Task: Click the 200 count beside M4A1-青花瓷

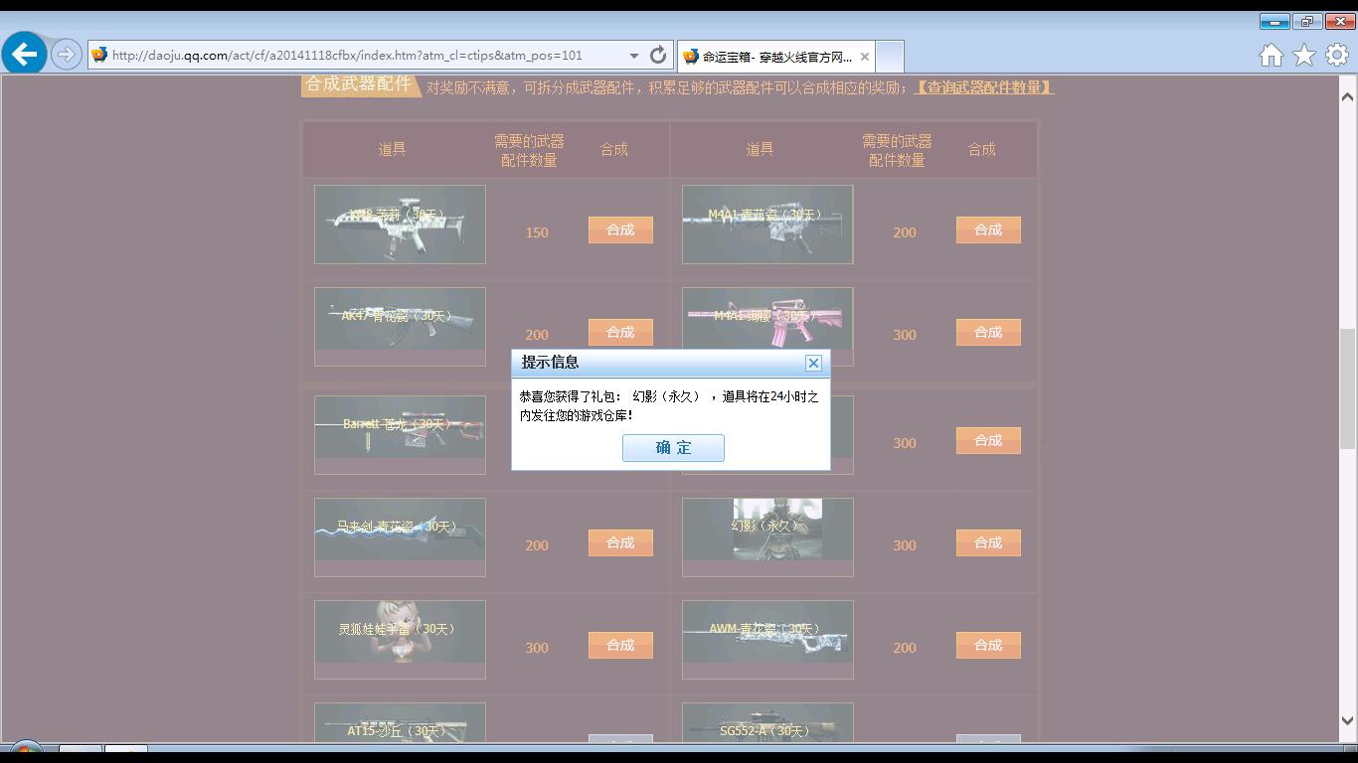Action: click(x=905, y=232)
